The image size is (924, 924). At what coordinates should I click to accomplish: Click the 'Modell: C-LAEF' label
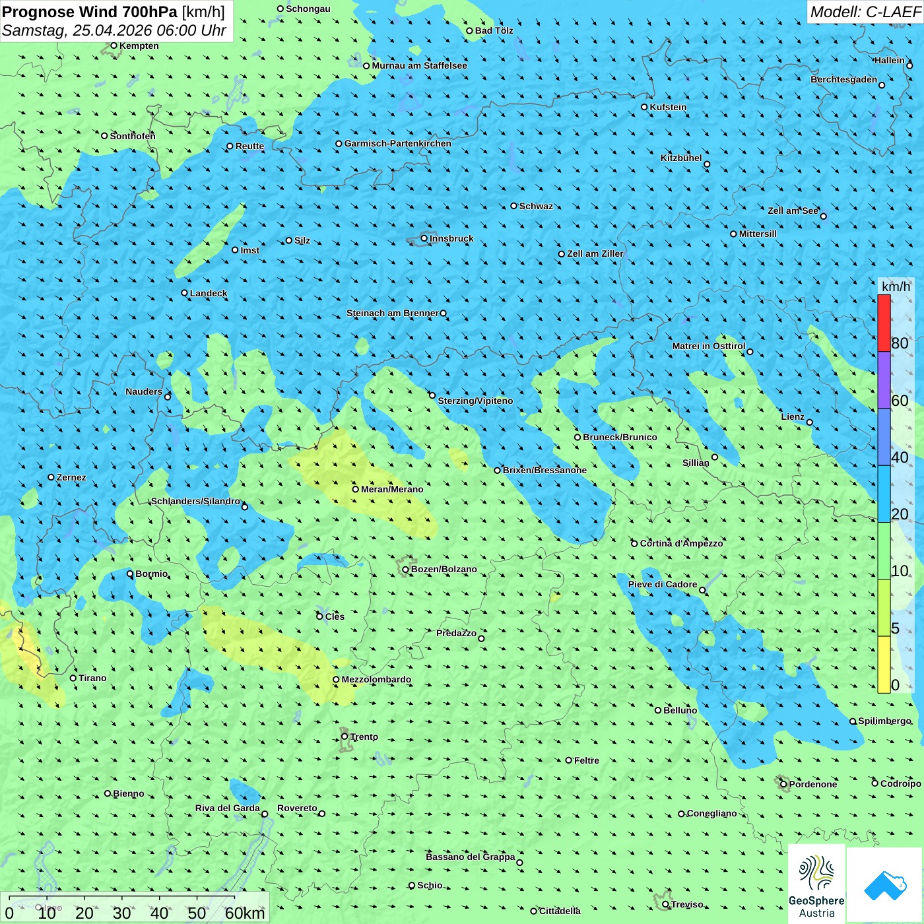865,12
